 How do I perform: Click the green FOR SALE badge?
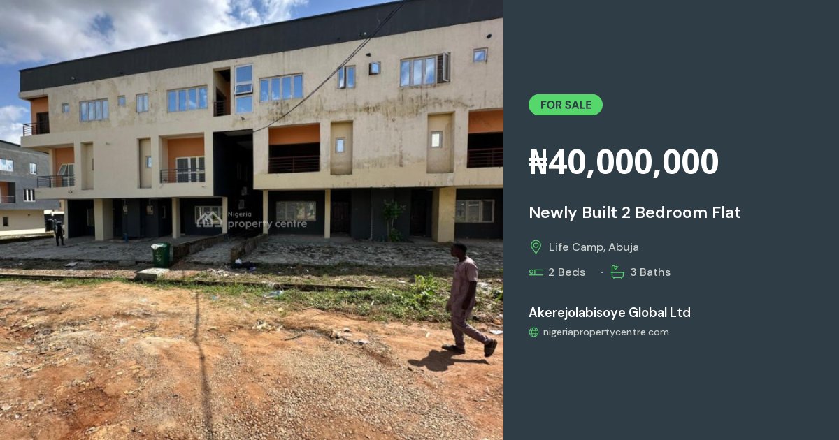click(x=566, y=105)
